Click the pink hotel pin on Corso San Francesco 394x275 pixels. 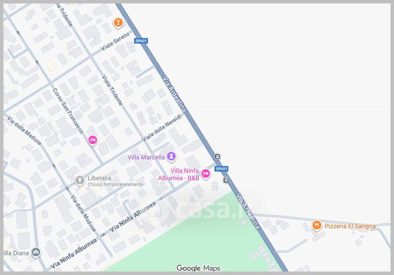93,140
